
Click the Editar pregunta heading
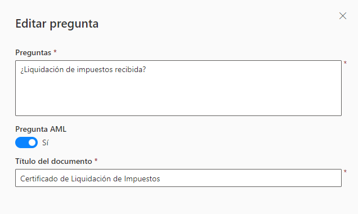57,24
